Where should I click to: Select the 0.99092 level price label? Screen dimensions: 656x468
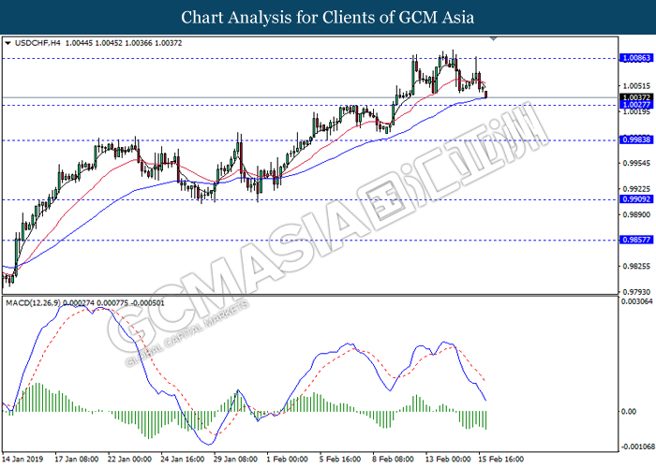click(x=636, y=199)
